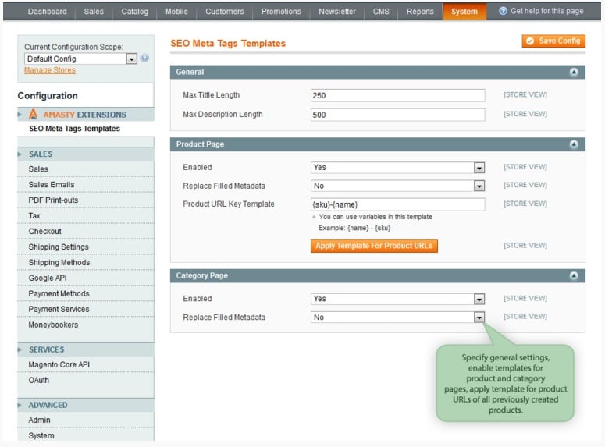The width and height of the screenshot is (605, 447).
Task: Focus the Max Description Length field
Action: (x=397, y=115)
